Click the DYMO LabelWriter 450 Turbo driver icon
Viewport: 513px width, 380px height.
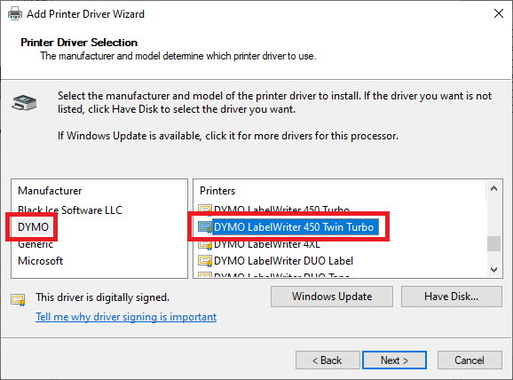205,209
